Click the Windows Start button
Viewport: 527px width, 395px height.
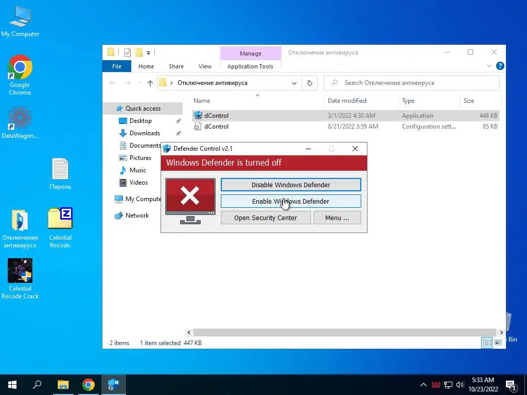(12, 385)
